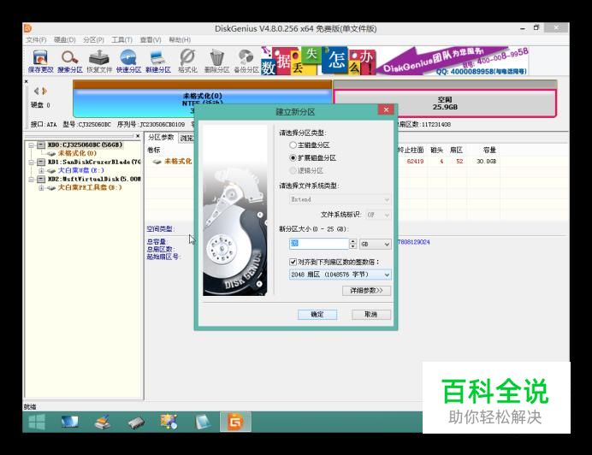Close the left tree panel with x
This screenshot has width=592, height=455.
pos(138,135)
